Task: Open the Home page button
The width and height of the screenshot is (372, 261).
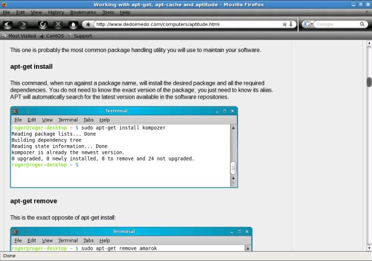Action: (x=73, y=24)
